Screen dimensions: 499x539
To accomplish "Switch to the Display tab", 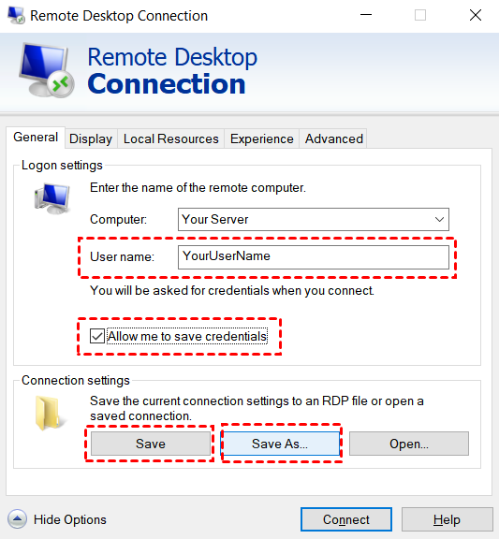I will pos(91,138).
